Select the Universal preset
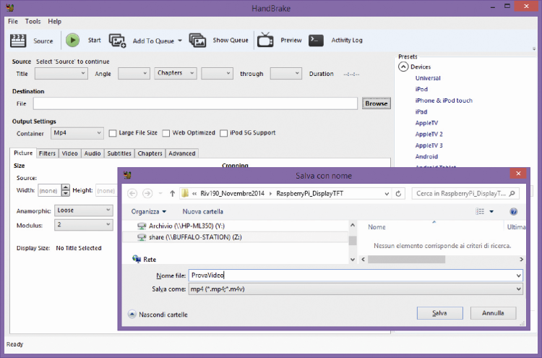Screen dimensions: 542x358 428,78
